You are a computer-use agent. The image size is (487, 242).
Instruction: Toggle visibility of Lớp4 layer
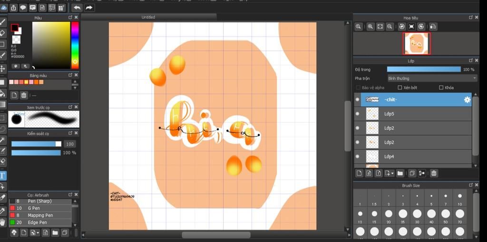(357, 156)
